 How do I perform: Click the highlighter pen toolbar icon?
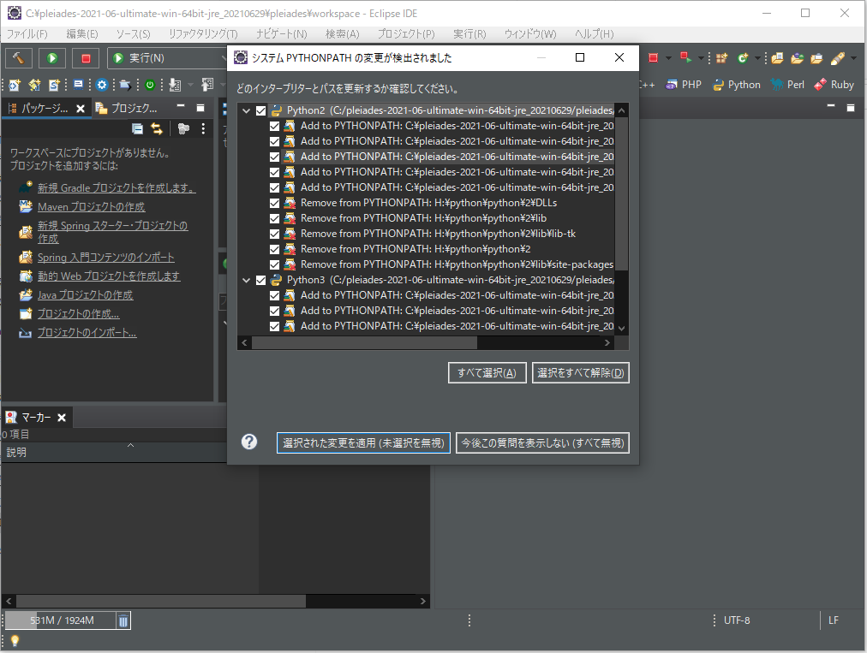(837, 57)
